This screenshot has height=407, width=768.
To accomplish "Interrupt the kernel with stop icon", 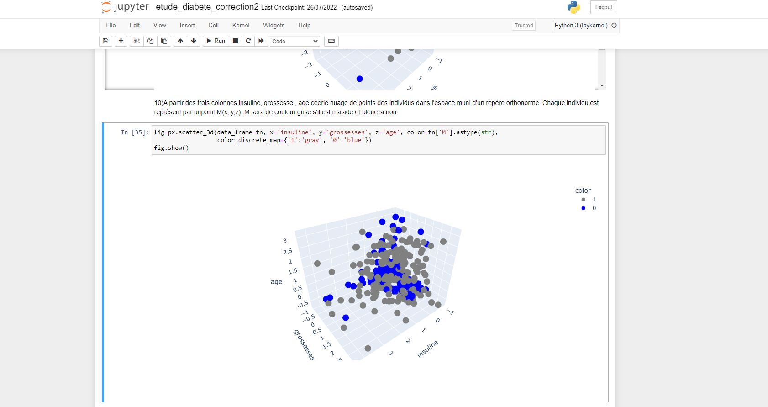I will (236, 41).
